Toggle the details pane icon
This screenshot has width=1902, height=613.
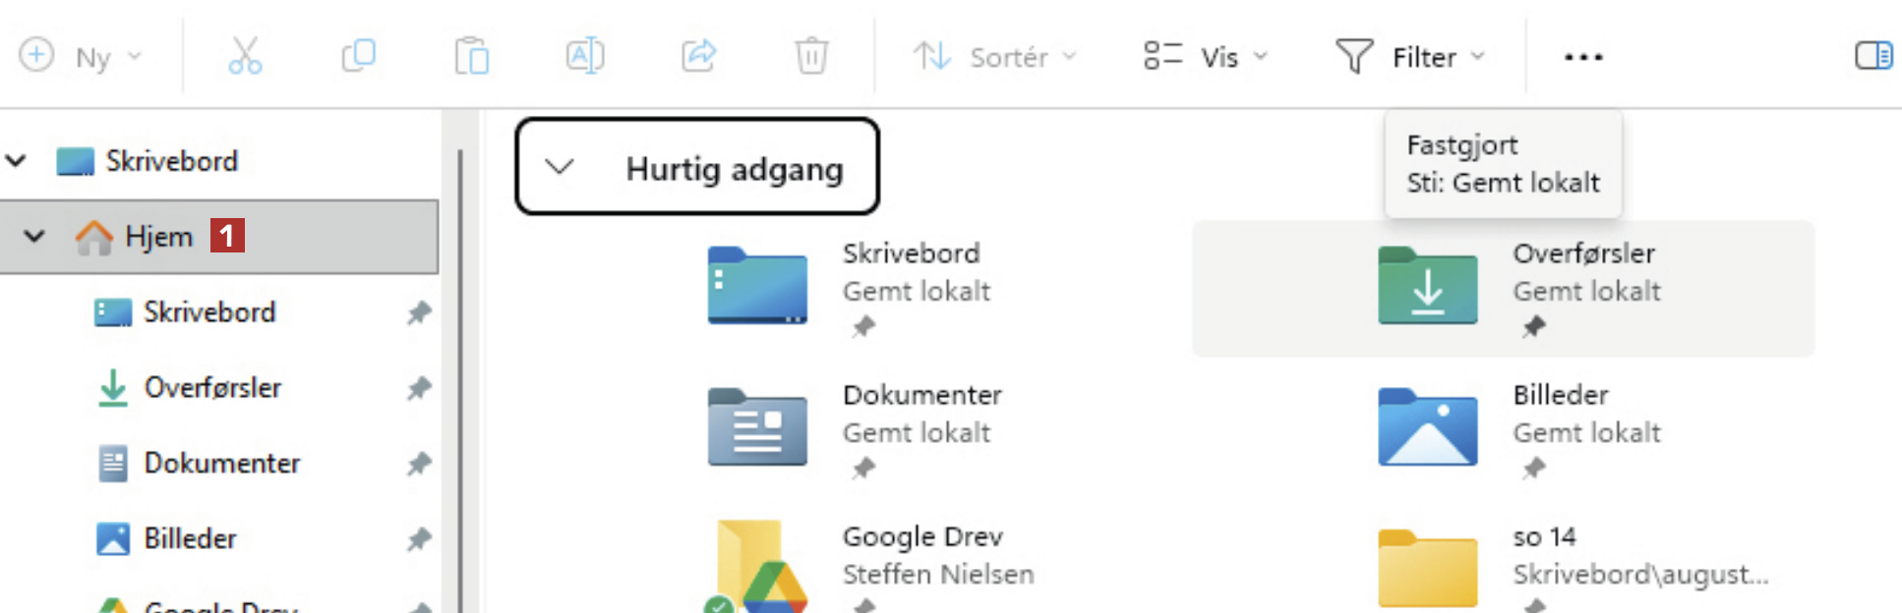1873,56
